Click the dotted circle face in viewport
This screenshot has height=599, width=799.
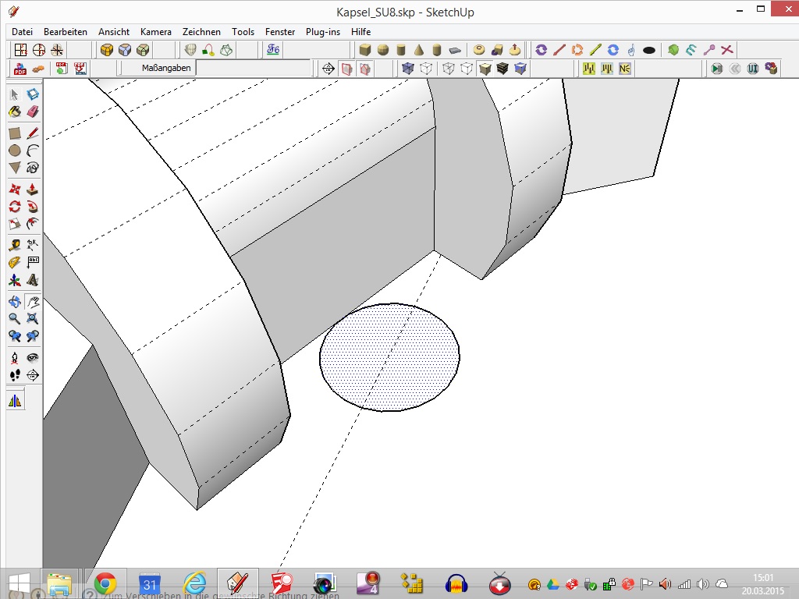[x=390, y=357]
